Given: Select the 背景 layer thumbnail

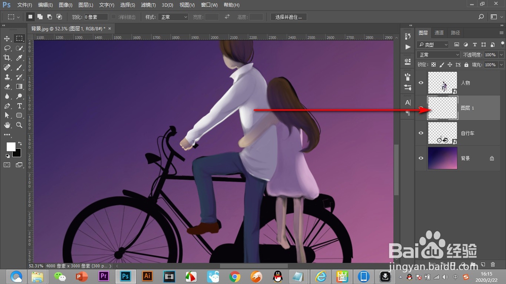Looking at the screenshot, I should (442, 158).
